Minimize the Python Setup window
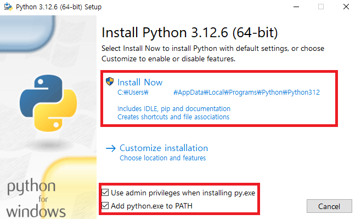361x220 pixels. pyautogui.click(x=296, y=7)
